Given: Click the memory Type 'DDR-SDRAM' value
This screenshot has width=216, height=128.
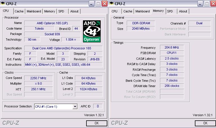Looking at the screenshot, I should (141, 23).
